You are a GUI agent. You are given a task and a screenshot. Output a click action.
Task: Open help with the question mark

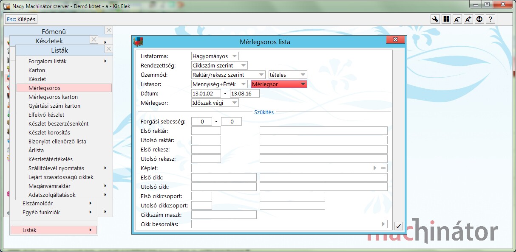(x=490, y=19)
